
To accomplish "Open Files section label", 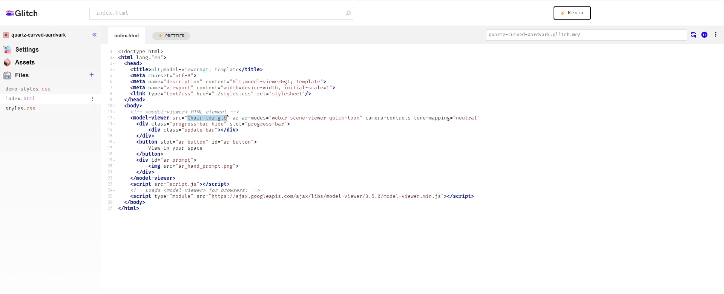I will [22, 75].
